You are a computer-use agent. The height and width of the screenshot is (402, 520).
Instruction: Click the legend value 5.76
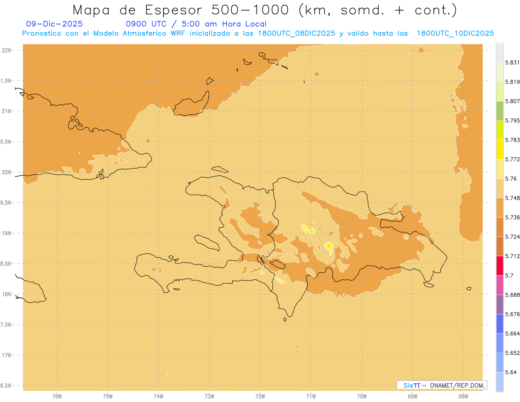pos(511,179)
